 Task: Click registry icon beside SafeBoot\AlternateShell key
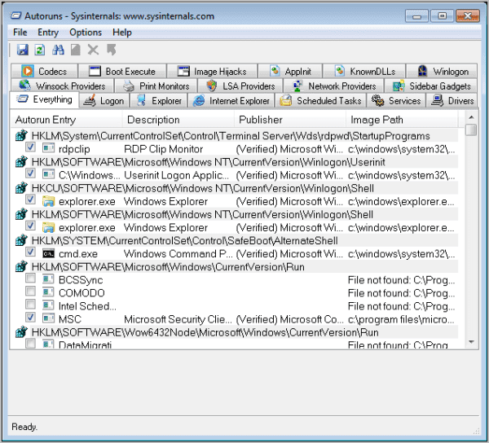pos(21,240)
